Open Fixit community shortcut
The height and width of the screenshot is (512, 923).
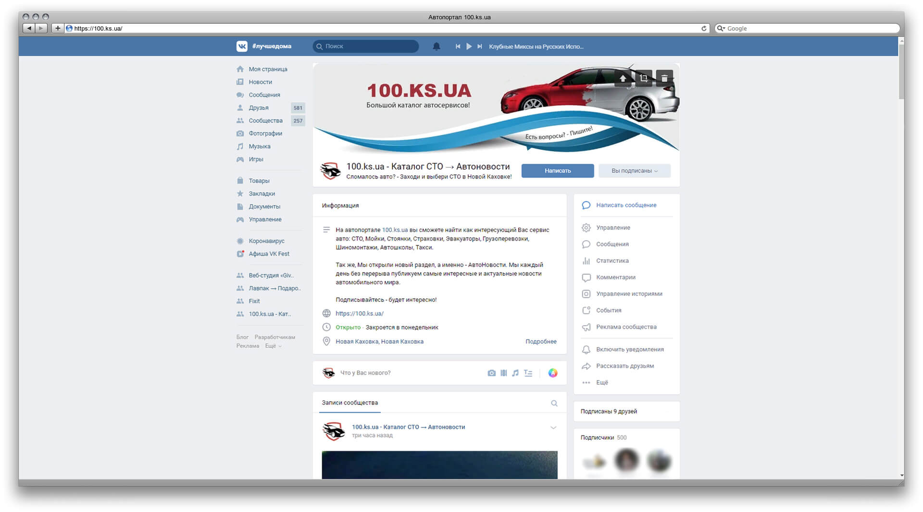click(254, 302)
